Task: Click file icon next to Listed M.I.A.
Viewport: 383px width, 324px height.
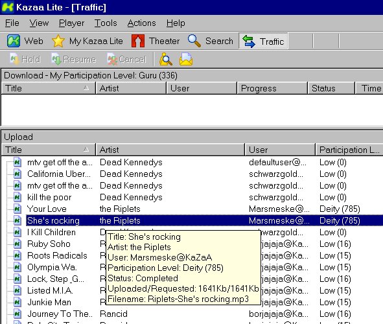Action: click(x=17, y=290)
